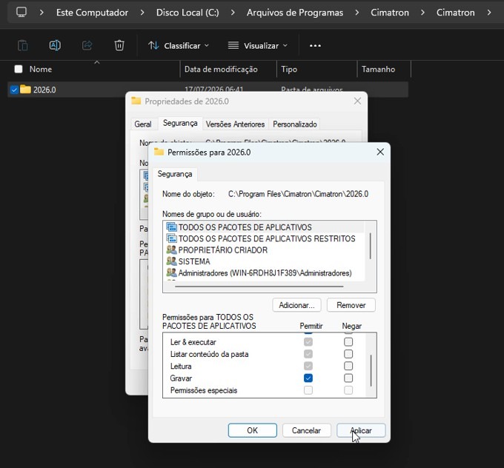Check Negar for Gravar
The width and height of the screenshot is (504, 468).
pos(348,378)
